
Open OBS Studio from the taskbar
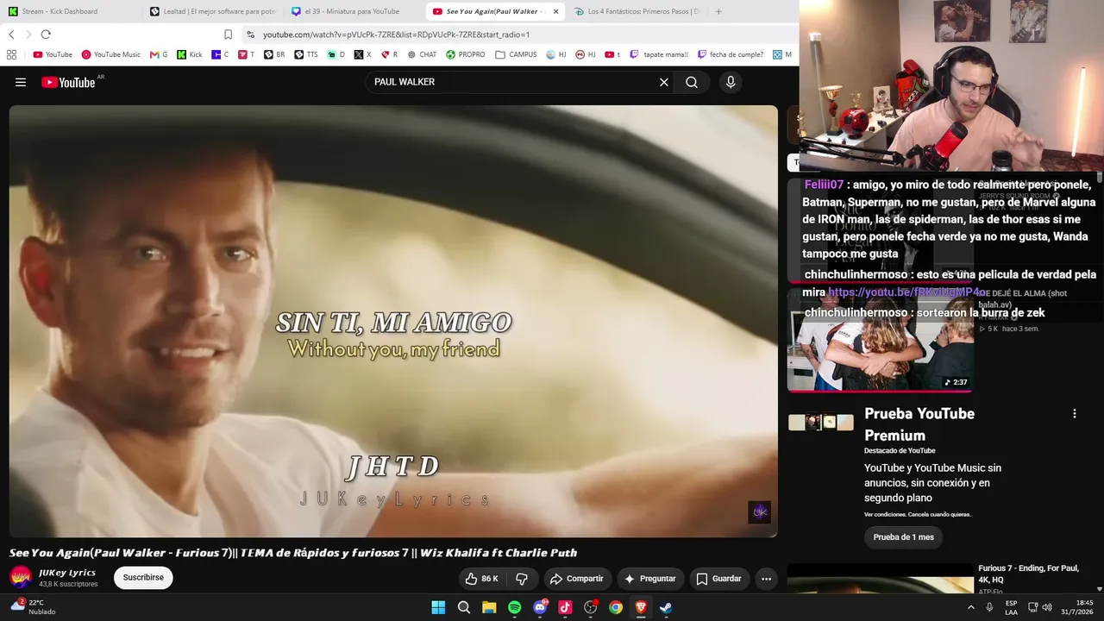pyautogui.click(x=591, y=607)
